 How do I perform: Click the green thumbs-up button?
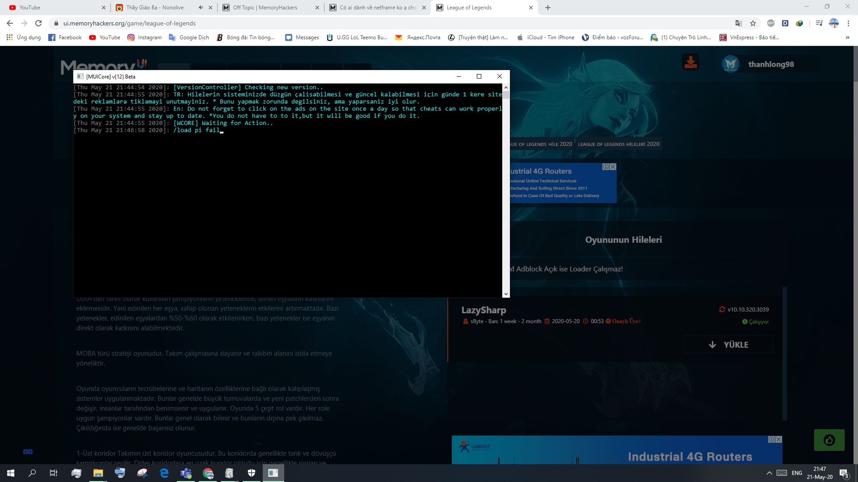click(x=829, y=440)
